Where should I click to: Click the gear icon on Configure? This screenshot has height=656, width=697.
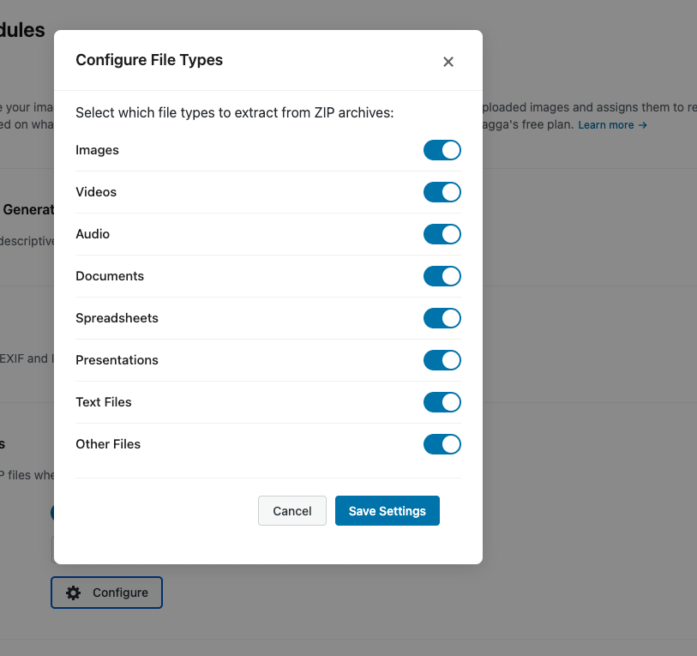click(74, 593)
